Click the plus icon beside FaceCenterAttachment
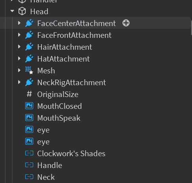The height and width of the screenshot is (183, 192). (x=126, y=23)
